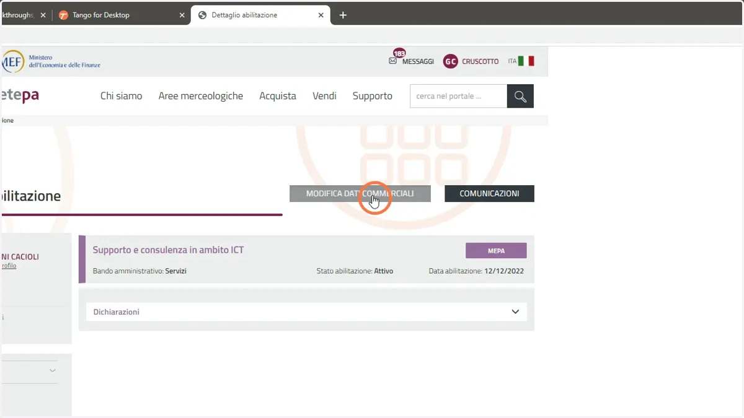Screen dimensions: 744x418
Task: Open the Vendi menu
Action: 324,96
